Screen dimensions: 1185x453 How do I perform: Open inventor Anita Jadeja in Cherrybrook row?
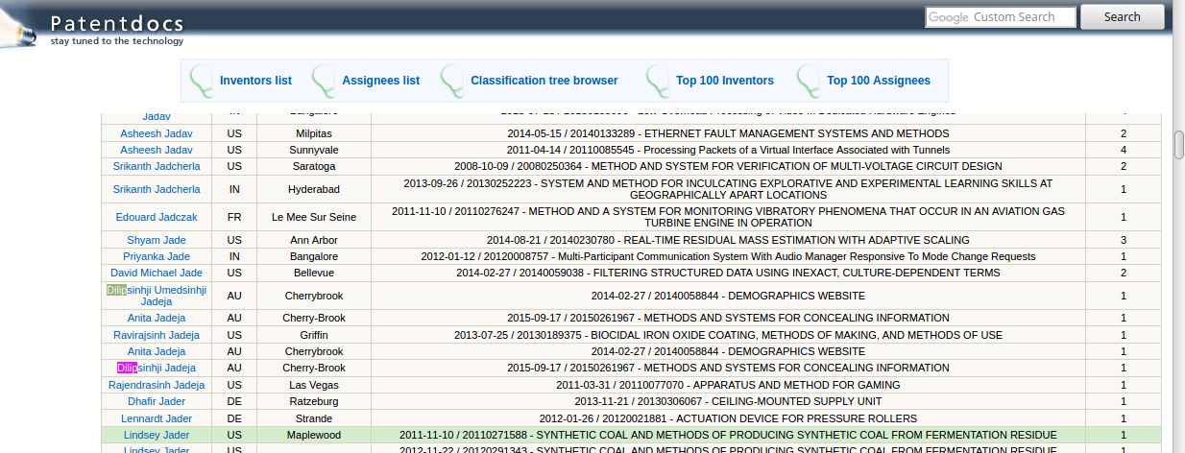pos(157,351)
